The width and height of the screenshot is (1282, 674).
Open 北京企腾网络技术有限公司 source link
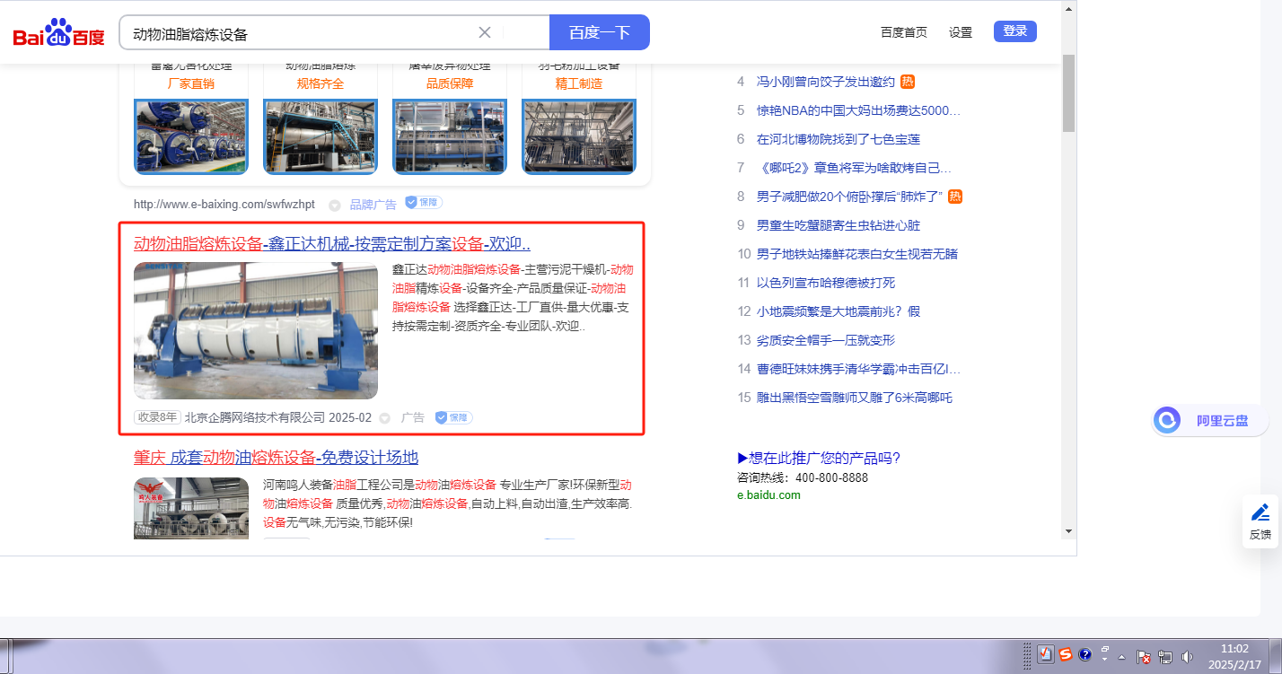254,417
